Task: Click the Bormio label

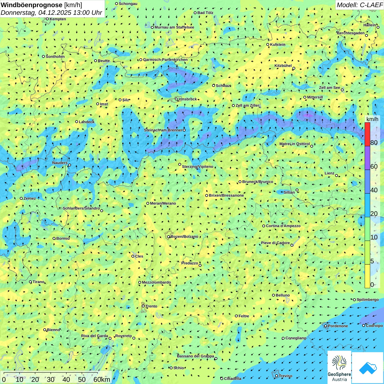Action: coord(63,238)
